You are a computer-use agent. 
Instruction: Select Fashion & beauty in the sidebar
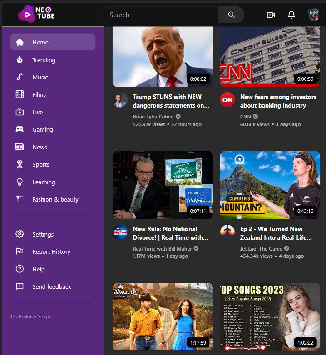pos(53,199)
